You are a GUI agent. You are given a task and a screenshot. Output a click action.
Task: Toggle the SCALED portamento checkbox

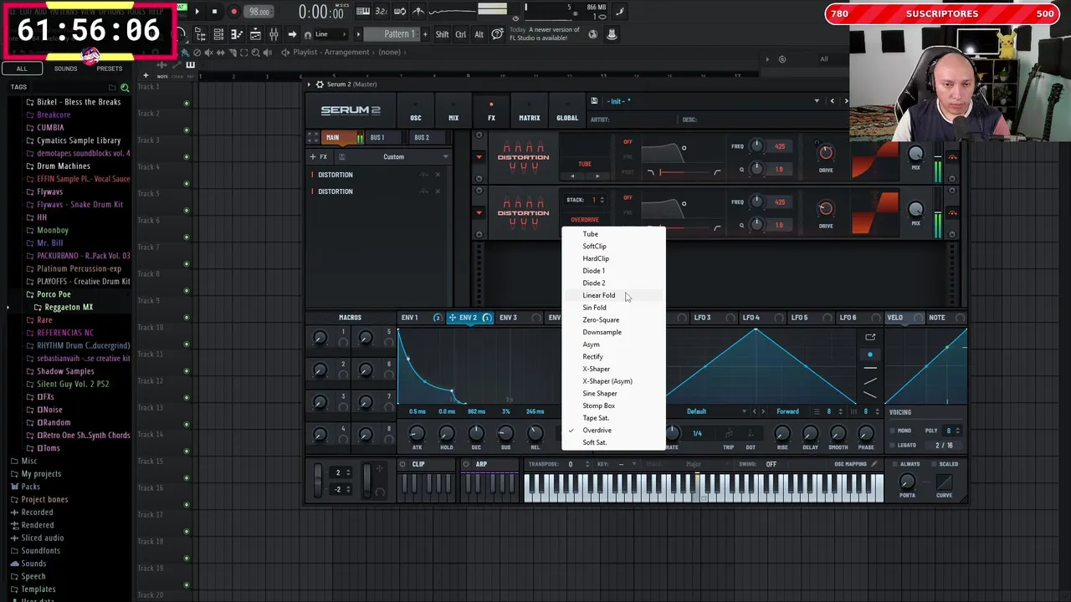click(x=934, y=464)
